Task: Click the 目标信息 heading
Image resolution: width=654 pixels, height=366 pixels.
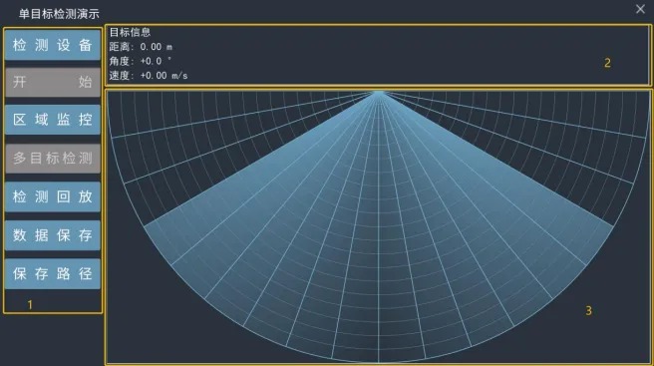Action: tap(130, 32)
